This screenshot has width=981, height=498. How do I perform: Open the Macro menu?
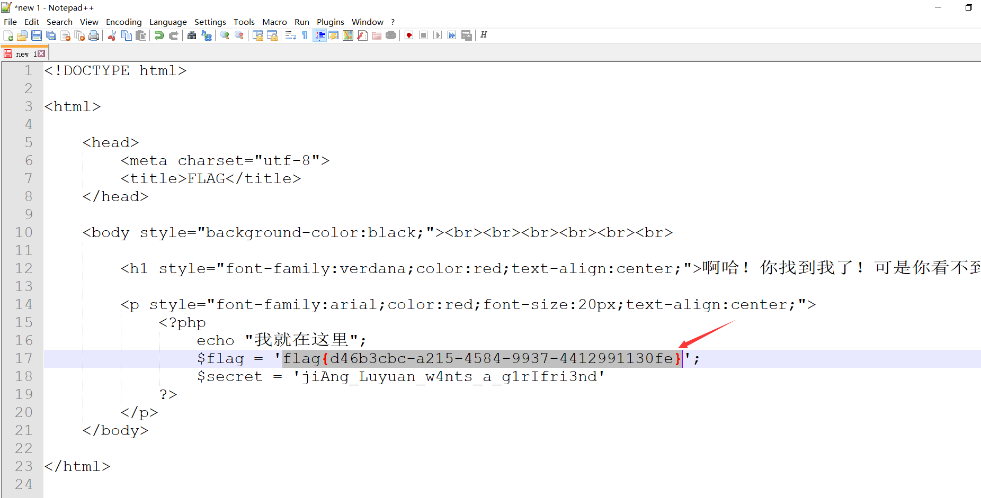274,22
